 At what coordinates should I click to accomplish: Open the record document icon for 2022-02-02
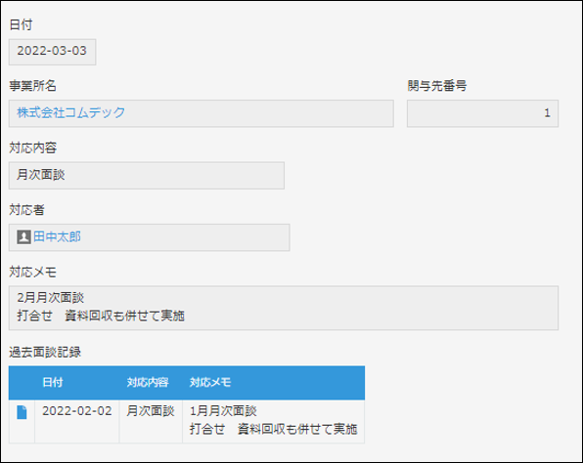point(22,412)
